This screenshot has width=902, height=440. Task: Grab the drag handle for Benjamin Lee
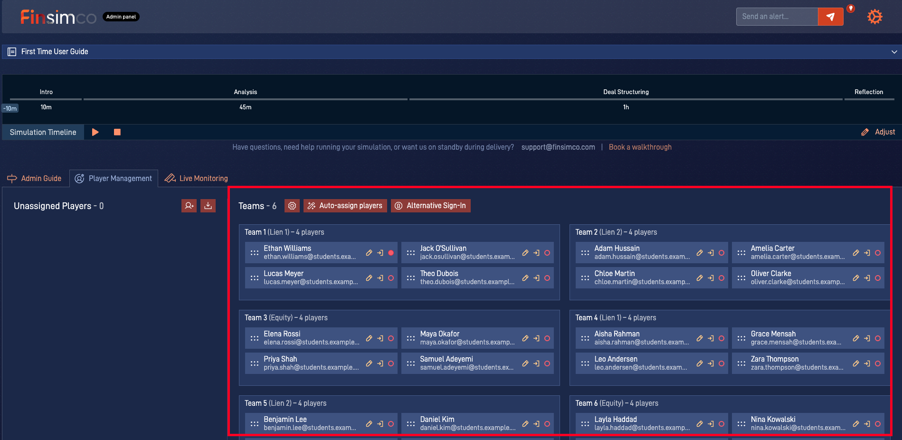(255, 424)
